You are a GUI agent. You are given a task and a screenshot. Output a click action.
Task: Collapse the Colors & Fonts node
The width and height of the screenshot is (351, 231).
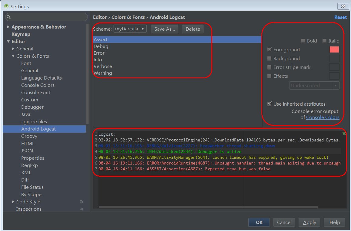coord(13,56)
